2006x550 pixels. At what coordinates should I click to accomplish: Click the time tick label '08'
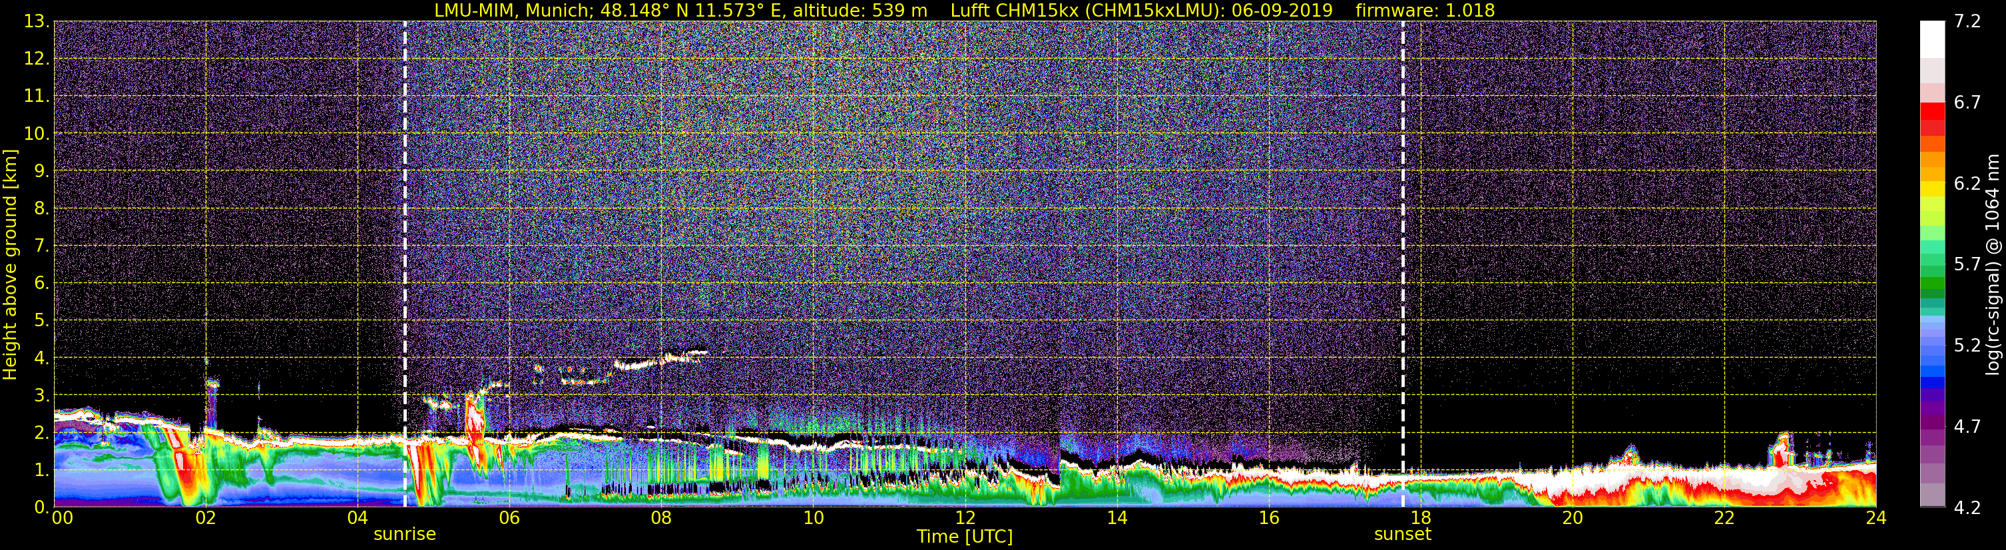[x=661, y=518]
